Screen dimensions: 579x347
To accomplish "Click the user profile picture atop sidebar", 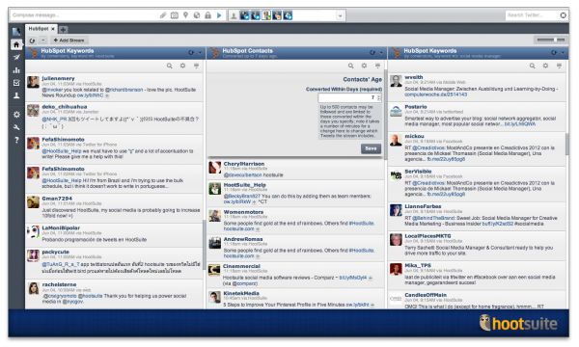I will pos(16,32).
